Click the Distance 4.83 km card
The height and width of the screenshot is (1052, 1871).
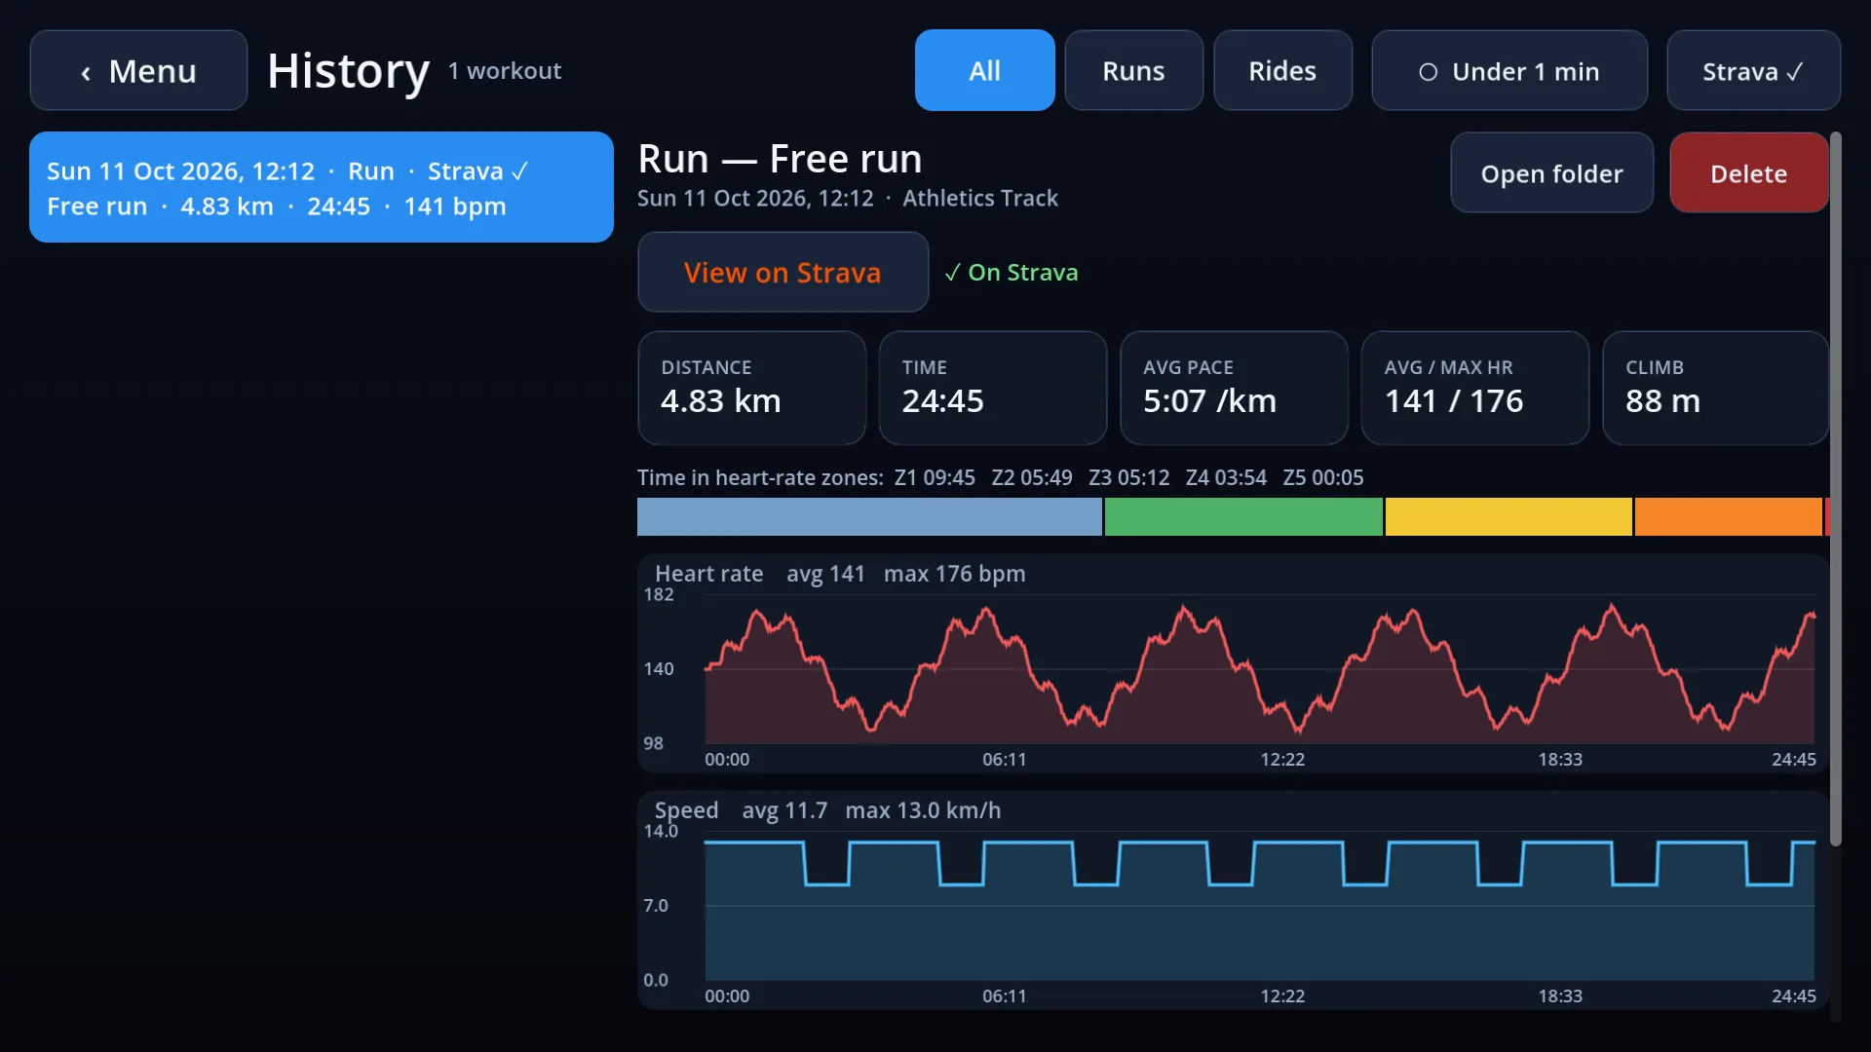pos(751,388)
